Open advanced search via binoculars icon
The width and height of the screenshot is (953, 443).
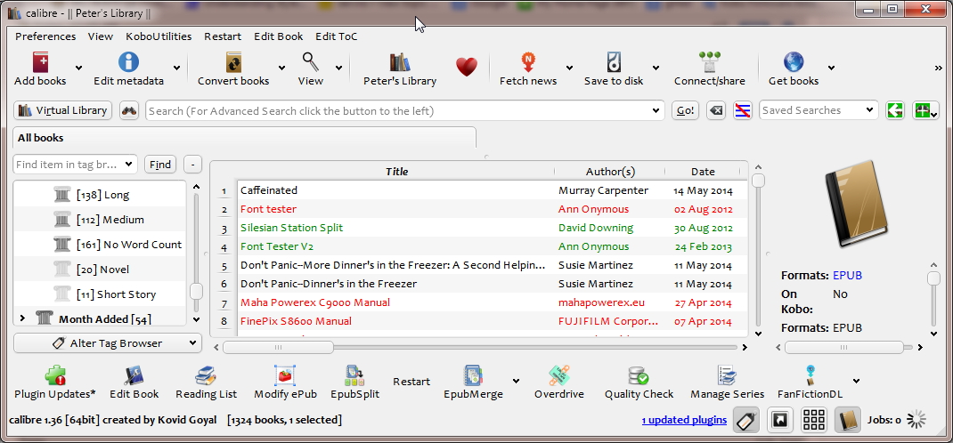[129, 110]
